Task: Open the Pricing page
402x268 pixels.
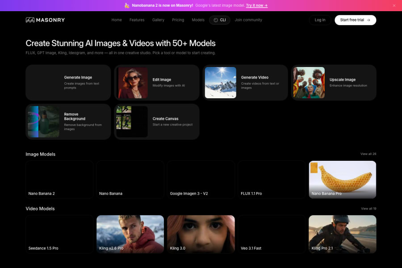Action: click(178, 20)
